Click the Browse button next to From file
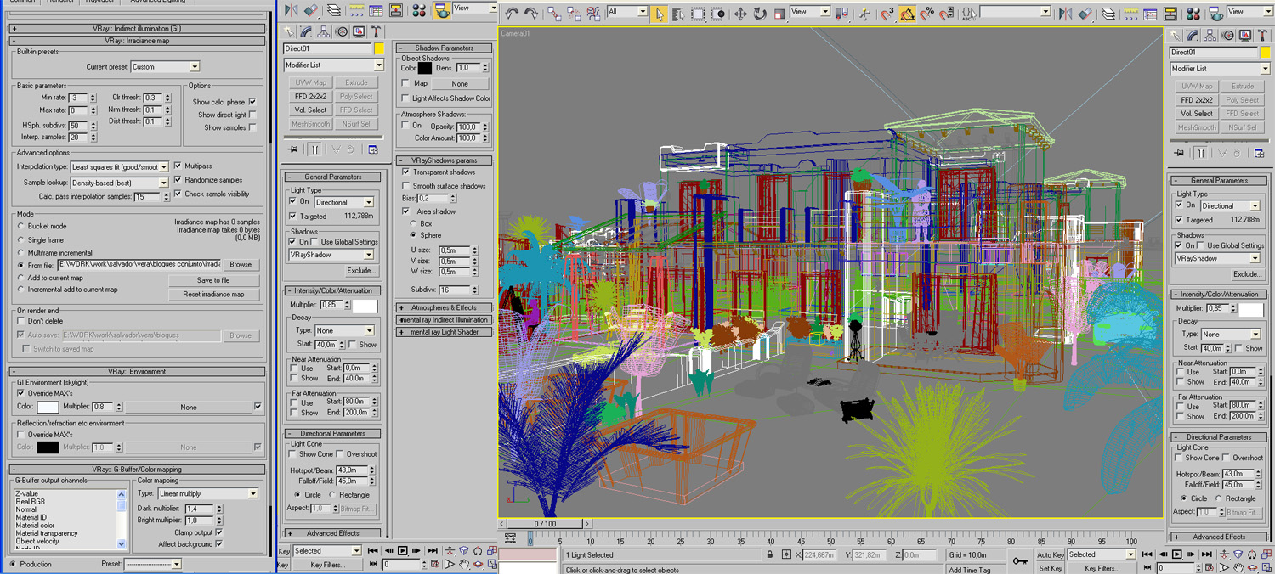This screenshot has height=574, width=1275. 241,265
